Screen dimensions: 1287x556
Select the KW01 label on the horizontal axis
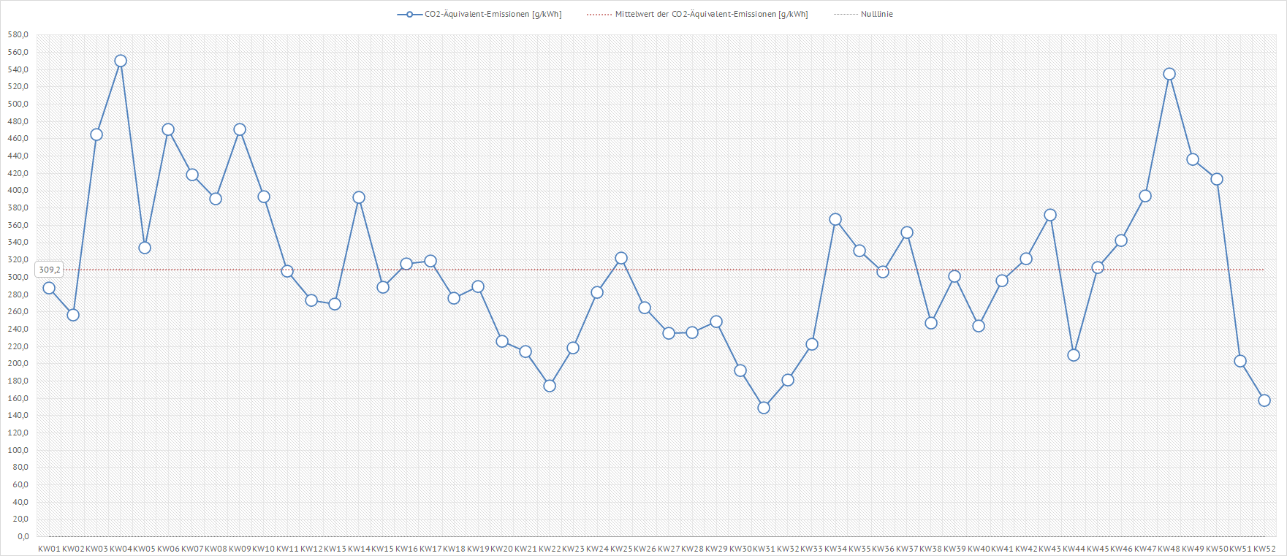(49, 549)
